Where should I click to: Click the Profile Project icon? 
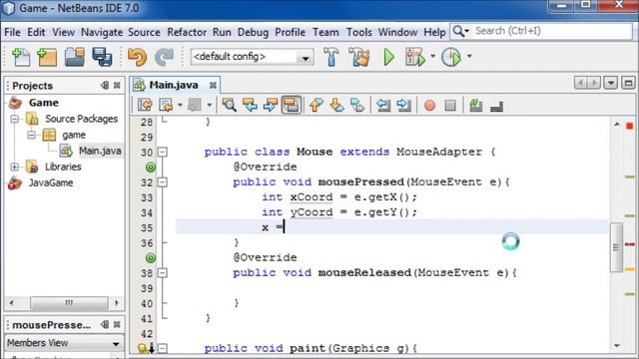coord(451,57)
